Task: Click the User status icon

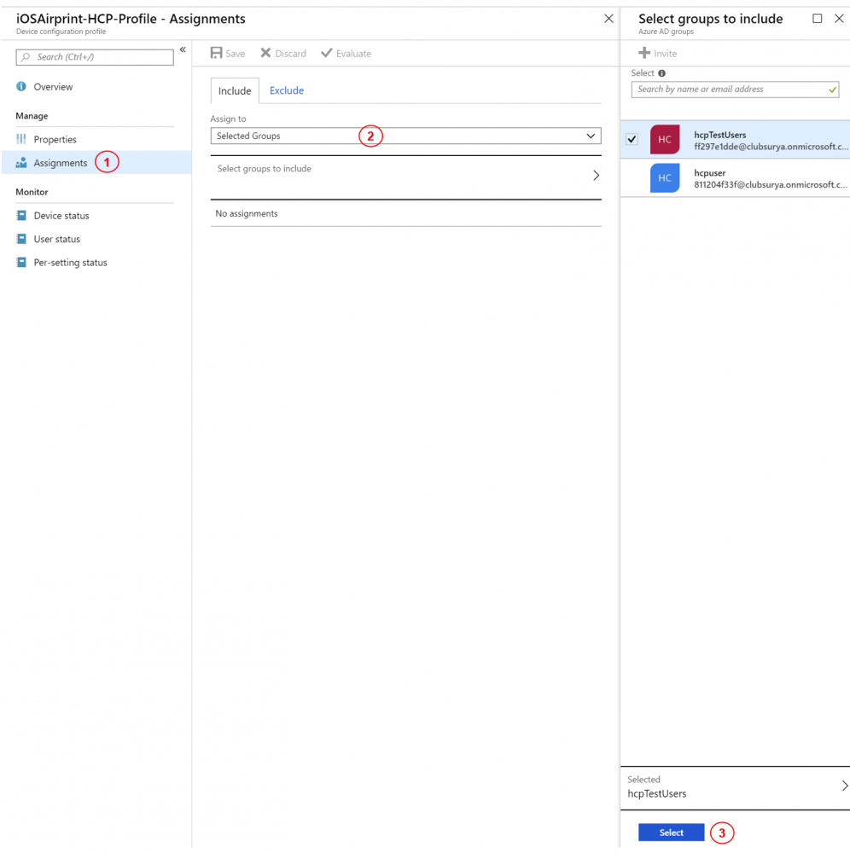Action: point(22,240)
